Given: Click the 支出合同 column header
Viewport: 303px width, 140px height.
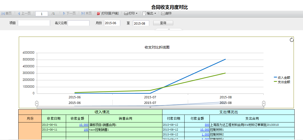Looking at the screenshot, I should (252, 119).
